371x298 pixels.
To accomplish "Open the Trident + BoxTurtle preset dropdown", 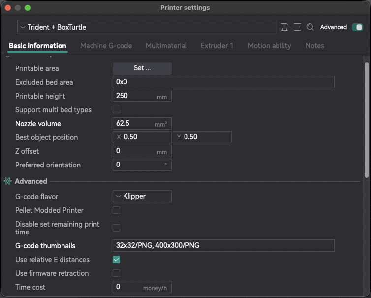I will pyautogui.click(x=147, y=27).
